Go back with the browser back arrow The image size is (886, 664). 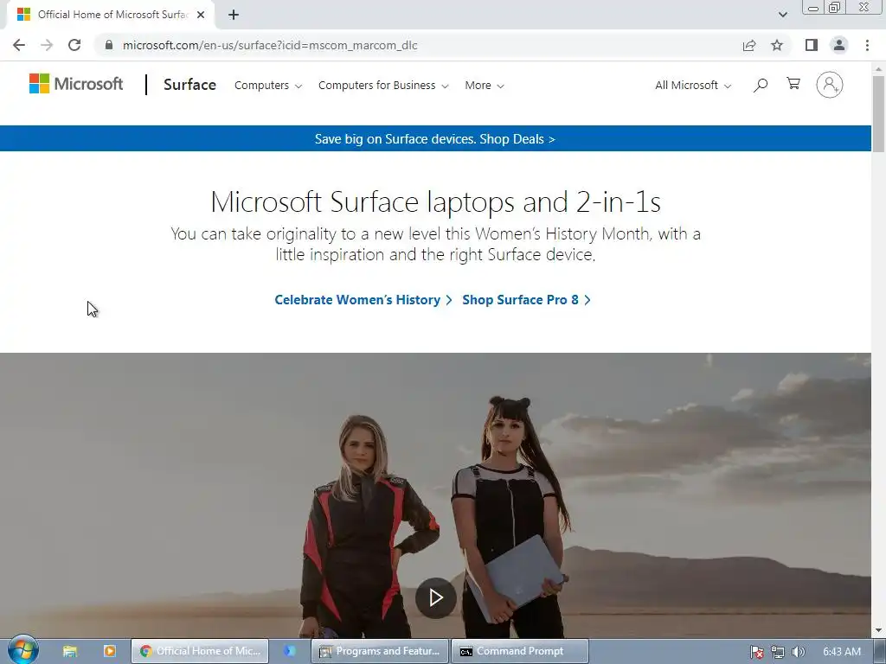[x=19, y=45]
